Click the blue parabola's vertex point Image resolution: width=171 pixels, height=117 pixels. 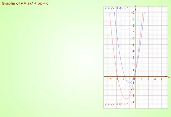coord(129,83)
